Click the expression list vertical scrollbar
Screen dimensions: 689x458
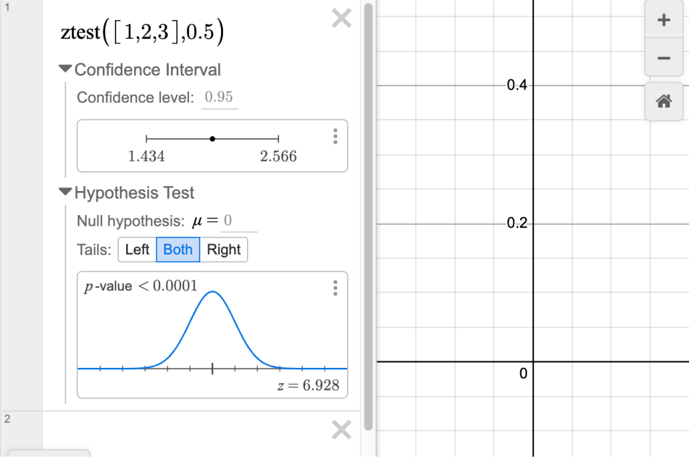pyautogui.click(x=369, y=217)
